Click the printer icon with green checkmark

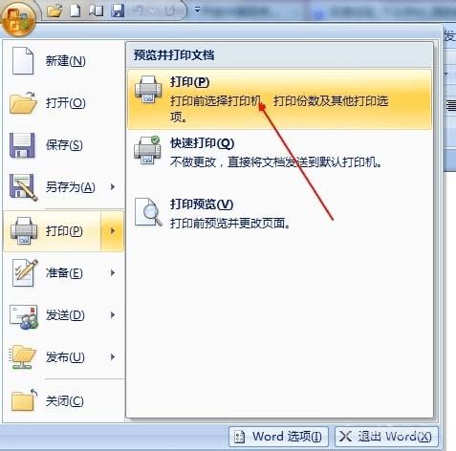[x=147, y=150]
